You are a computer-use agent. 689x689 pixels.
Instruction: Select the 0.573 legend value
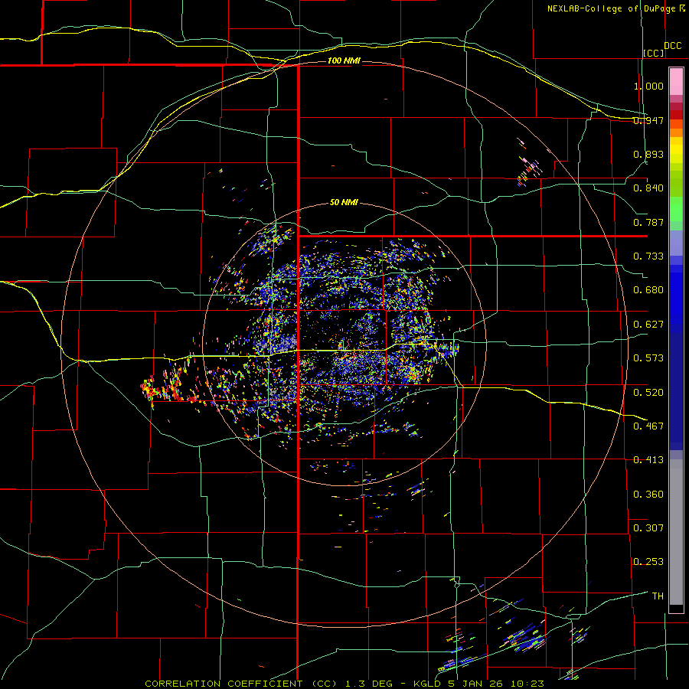(648, 358)
